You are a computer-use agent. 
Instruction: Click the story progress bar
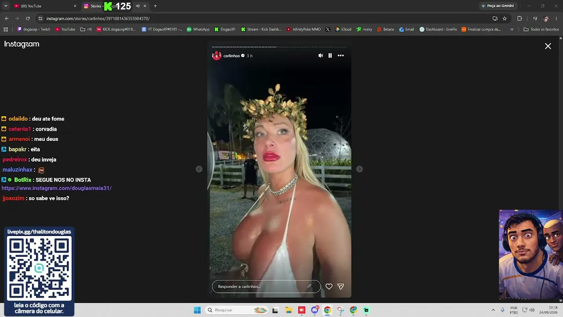(x=279, y=47)
